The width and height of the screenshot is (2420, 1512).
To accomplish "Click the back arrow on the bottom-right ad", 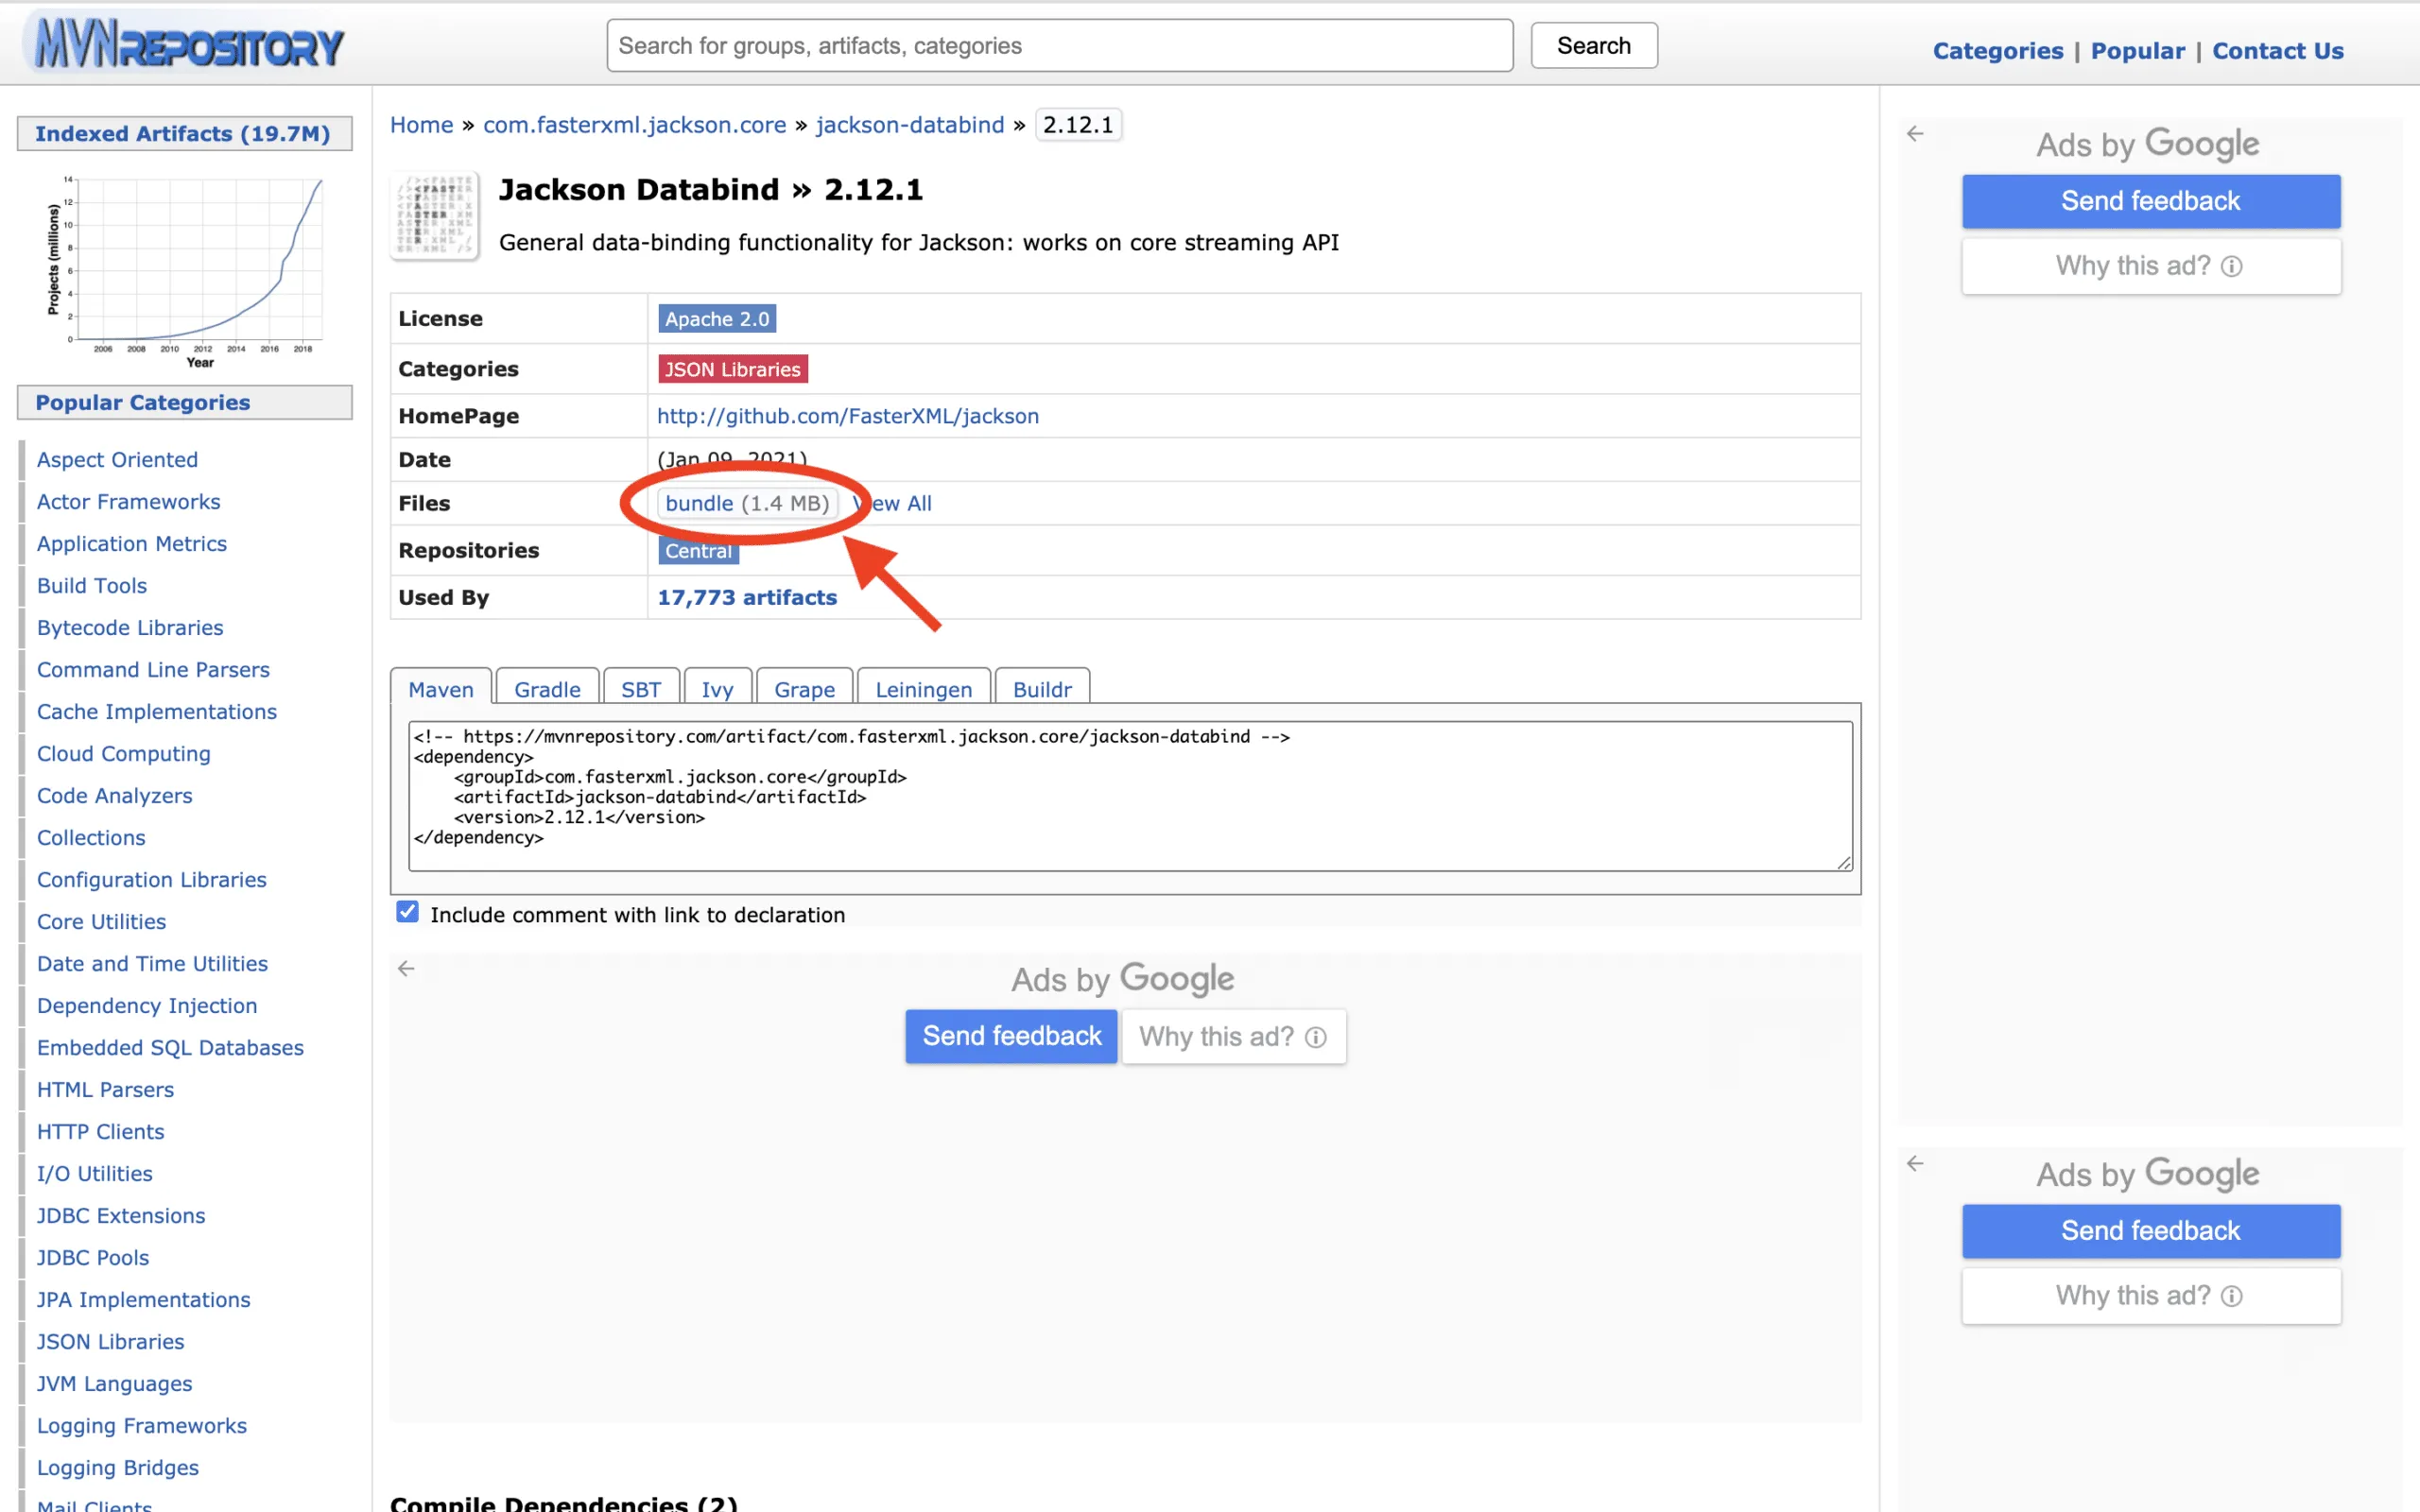I will tap(1915, 1163).
